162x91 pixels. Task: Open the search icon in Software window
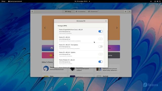tap(32, 12)
